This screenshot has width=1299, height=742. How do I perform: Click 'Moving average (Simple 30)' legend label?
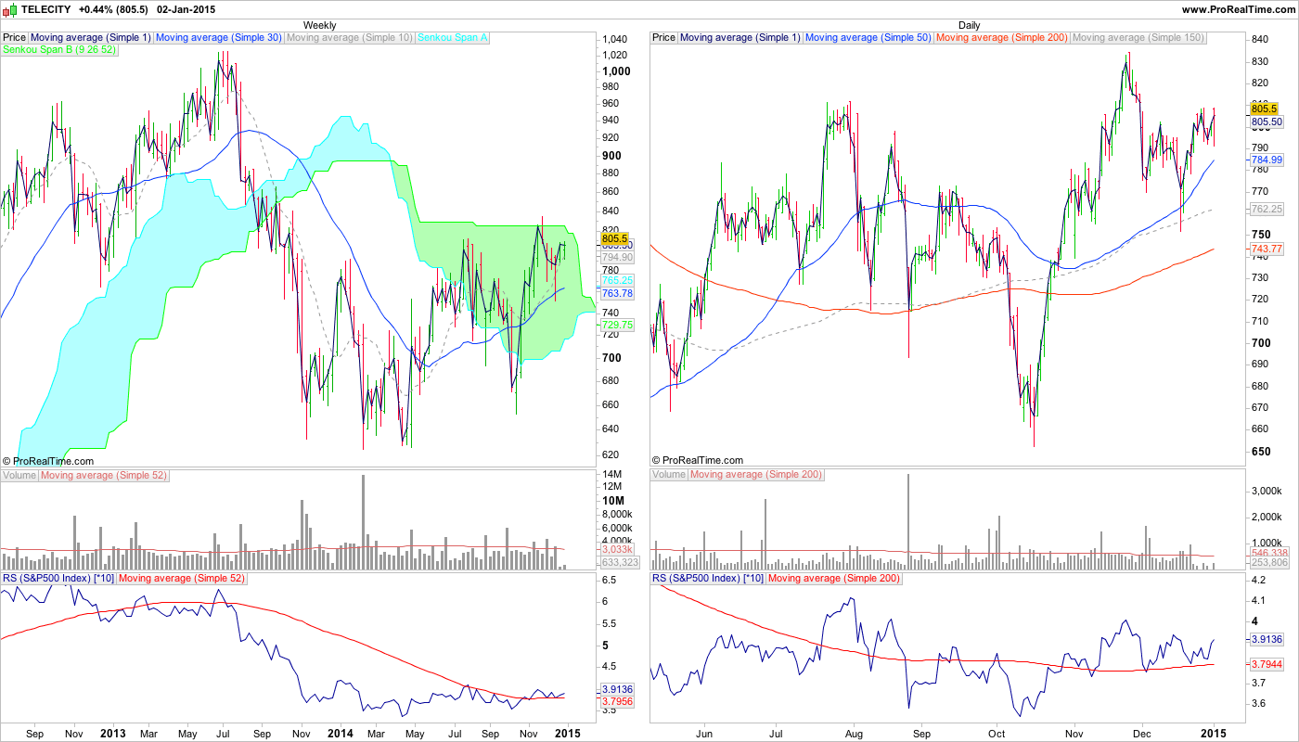[220, 38]
